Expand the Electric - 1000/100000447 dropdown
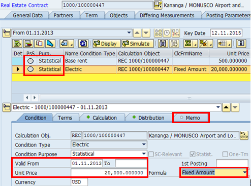 (218, 107)
